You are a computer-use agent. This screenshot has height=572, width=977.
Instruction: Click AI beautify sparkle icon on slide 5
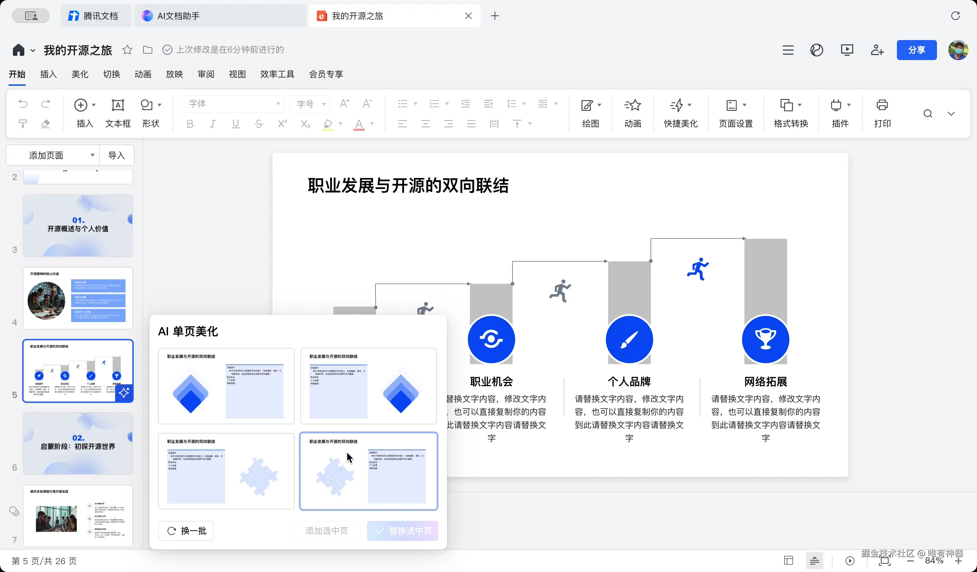tap(124, 393)
